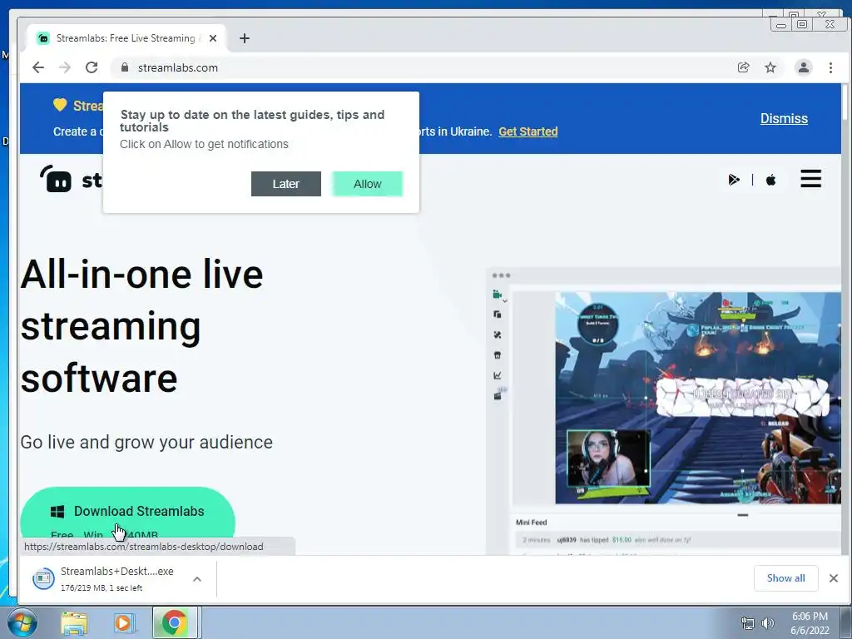Open the Chrome profile avatar

point(803,67)
